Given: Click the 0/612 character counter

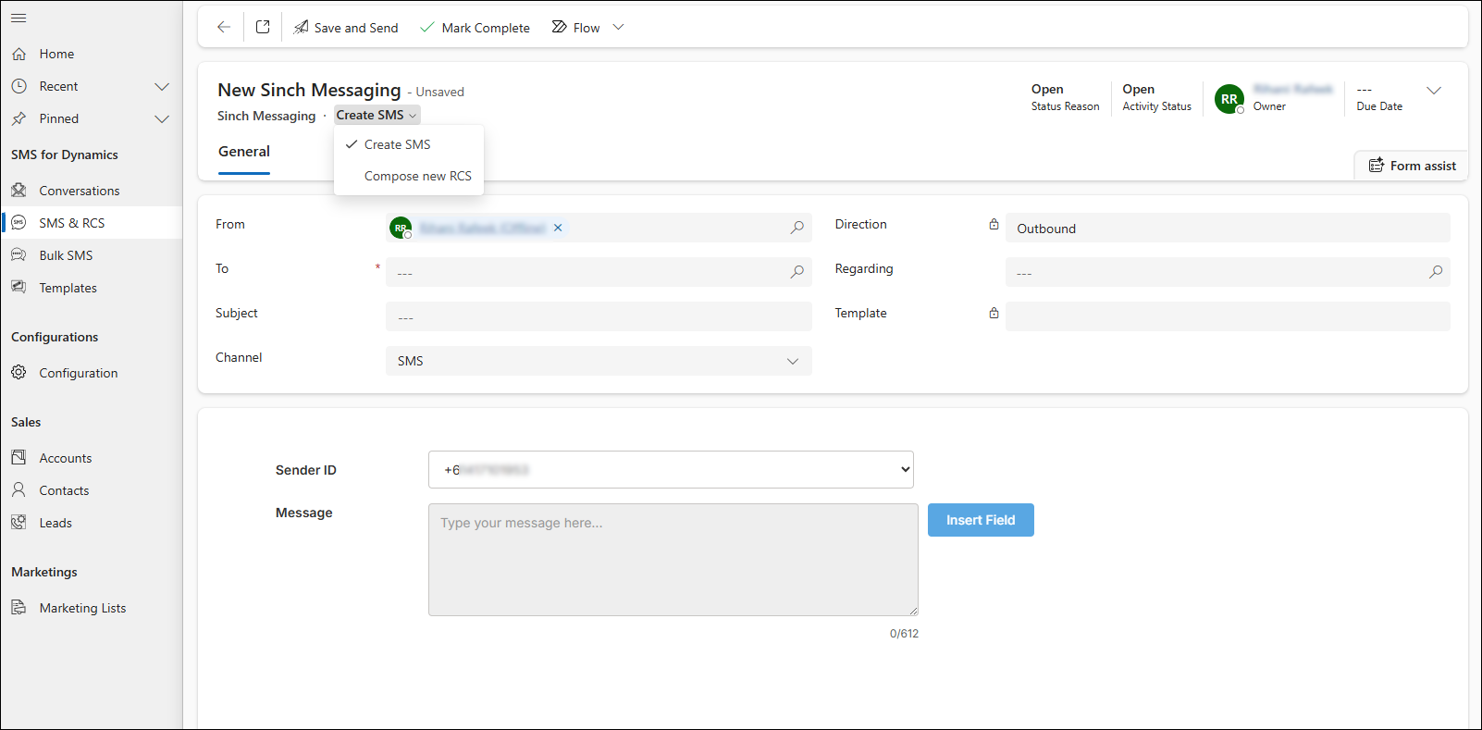Looking at the screenshot, I should pos(904,634).
